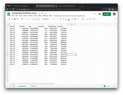Click the Print icon
This screenshot has height=95, width=123.
(x=15, y=19)
